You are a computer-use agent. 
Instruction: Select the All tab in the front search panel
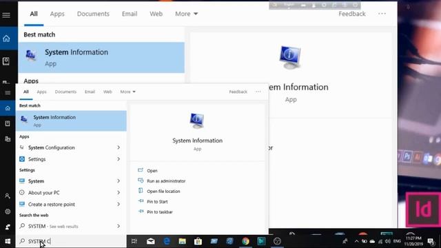[x=26, y=92]
